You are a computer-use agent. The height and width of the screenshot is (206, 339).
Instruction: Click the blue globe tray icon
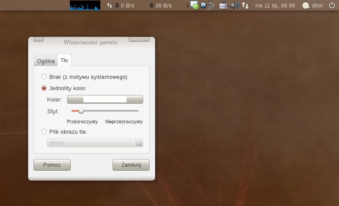(203, 5)
